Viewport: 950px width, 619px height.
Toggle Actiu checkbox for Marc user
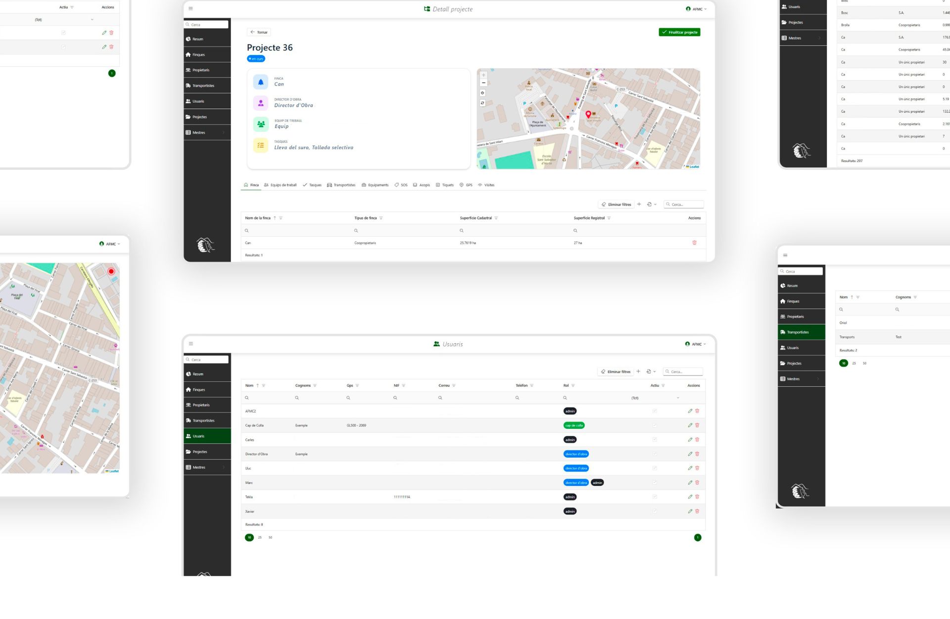pos(655,482)
